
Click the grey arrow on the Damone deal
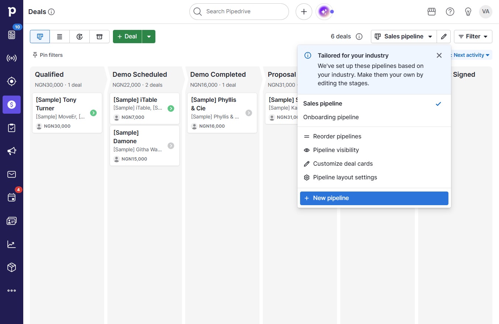pos(171,146)
